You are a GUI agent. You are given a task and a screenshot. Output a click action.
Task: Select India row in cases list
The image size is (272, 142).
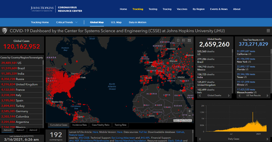21,74
